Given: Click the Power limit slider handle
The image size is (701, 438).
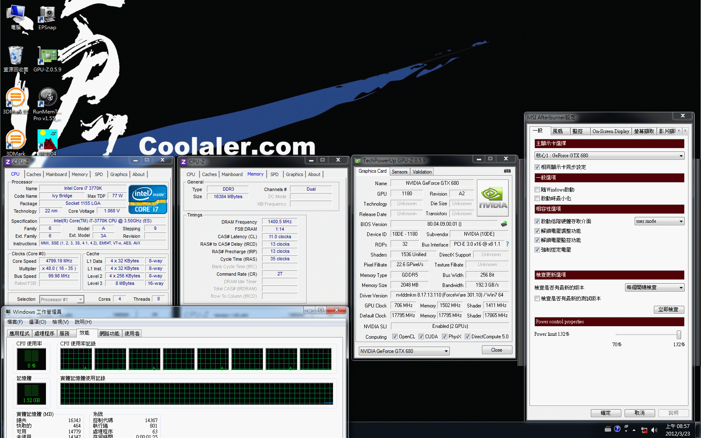Looking at the screenshot, I should [x=679, y=335].
